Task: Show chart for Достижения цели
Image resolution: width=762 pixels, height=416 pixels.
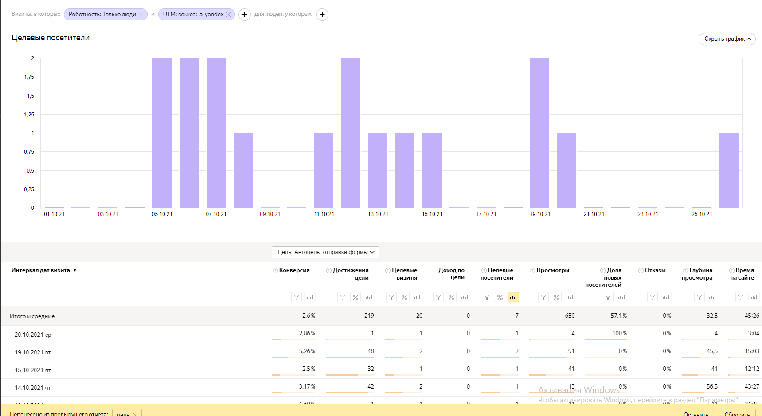Action: click(369, 297)
